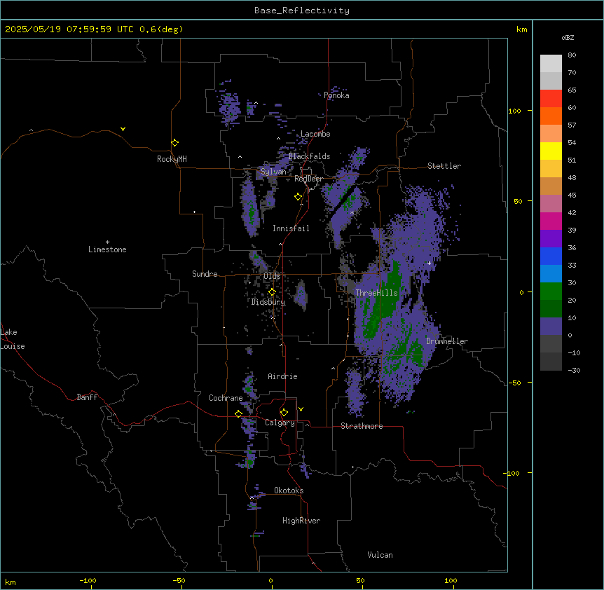Select the violet 36-39 dBZ swatch
604x590 pixels.
pos(551,239)
